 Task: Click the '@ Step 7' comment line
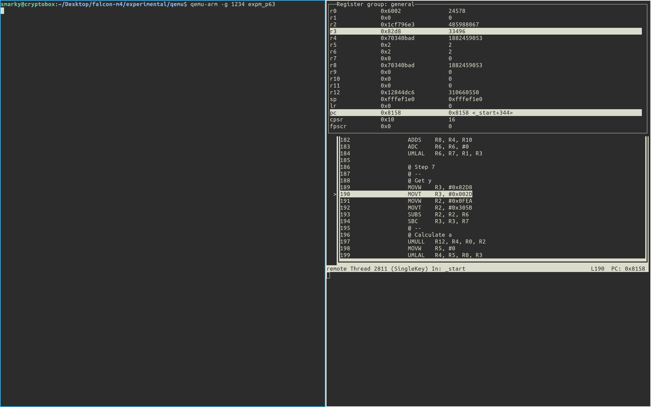pos(421,167)
